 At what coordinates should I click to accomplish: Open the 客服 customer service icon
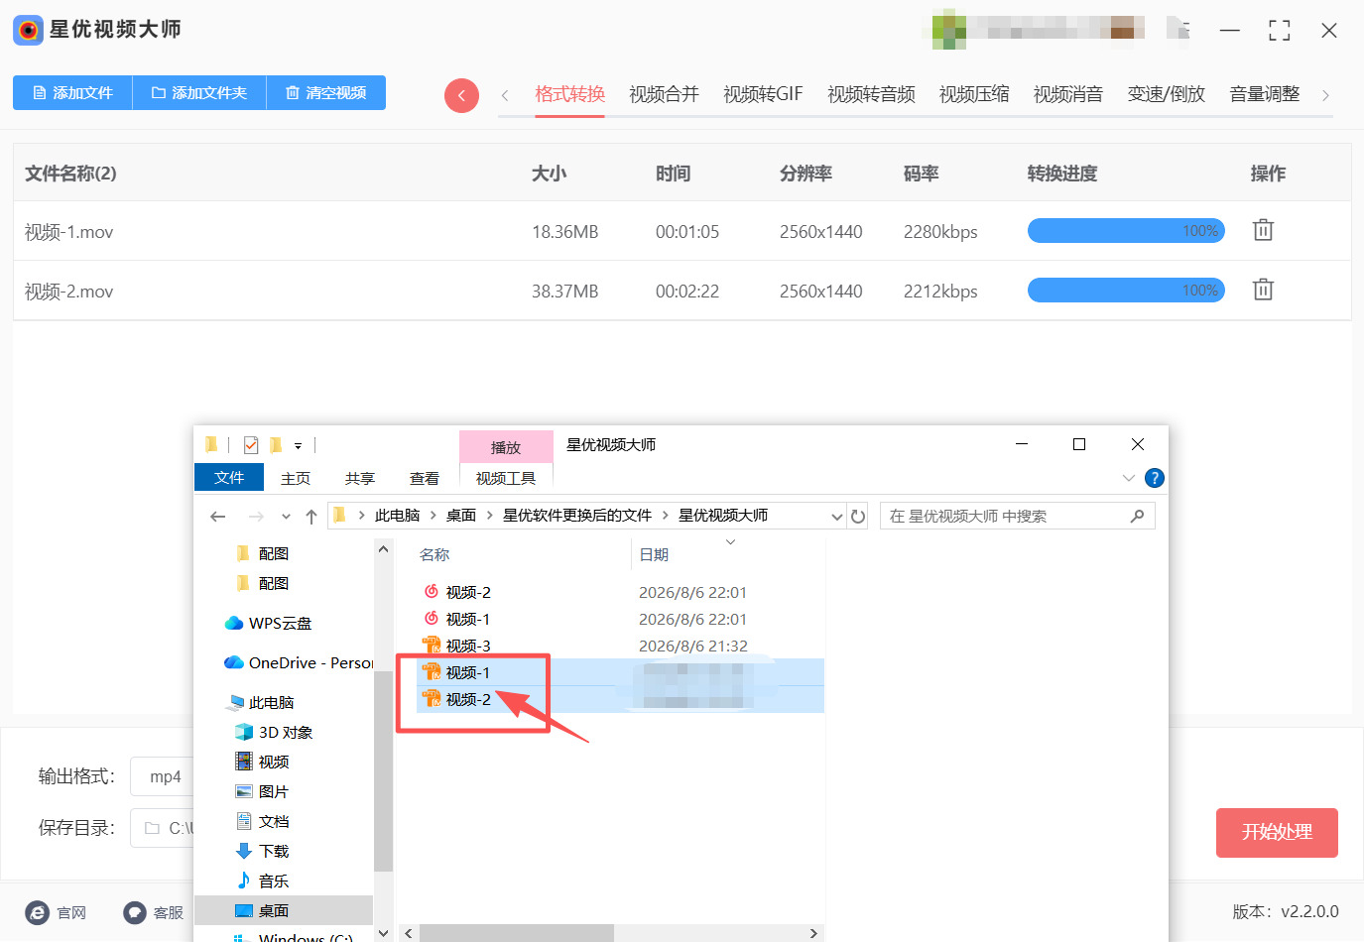[x=135, y=912]
